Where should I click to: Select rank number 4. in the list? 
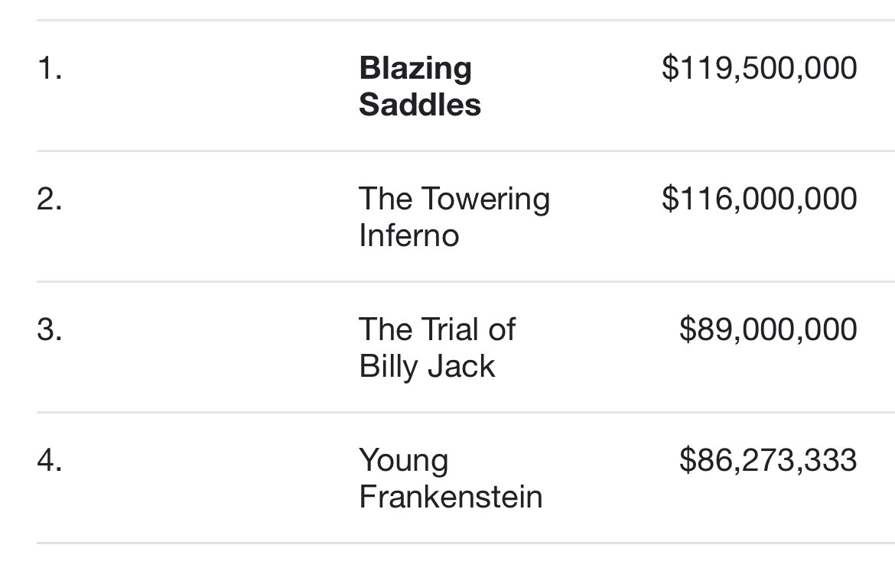pyautogui.click(x=49, y=461)
